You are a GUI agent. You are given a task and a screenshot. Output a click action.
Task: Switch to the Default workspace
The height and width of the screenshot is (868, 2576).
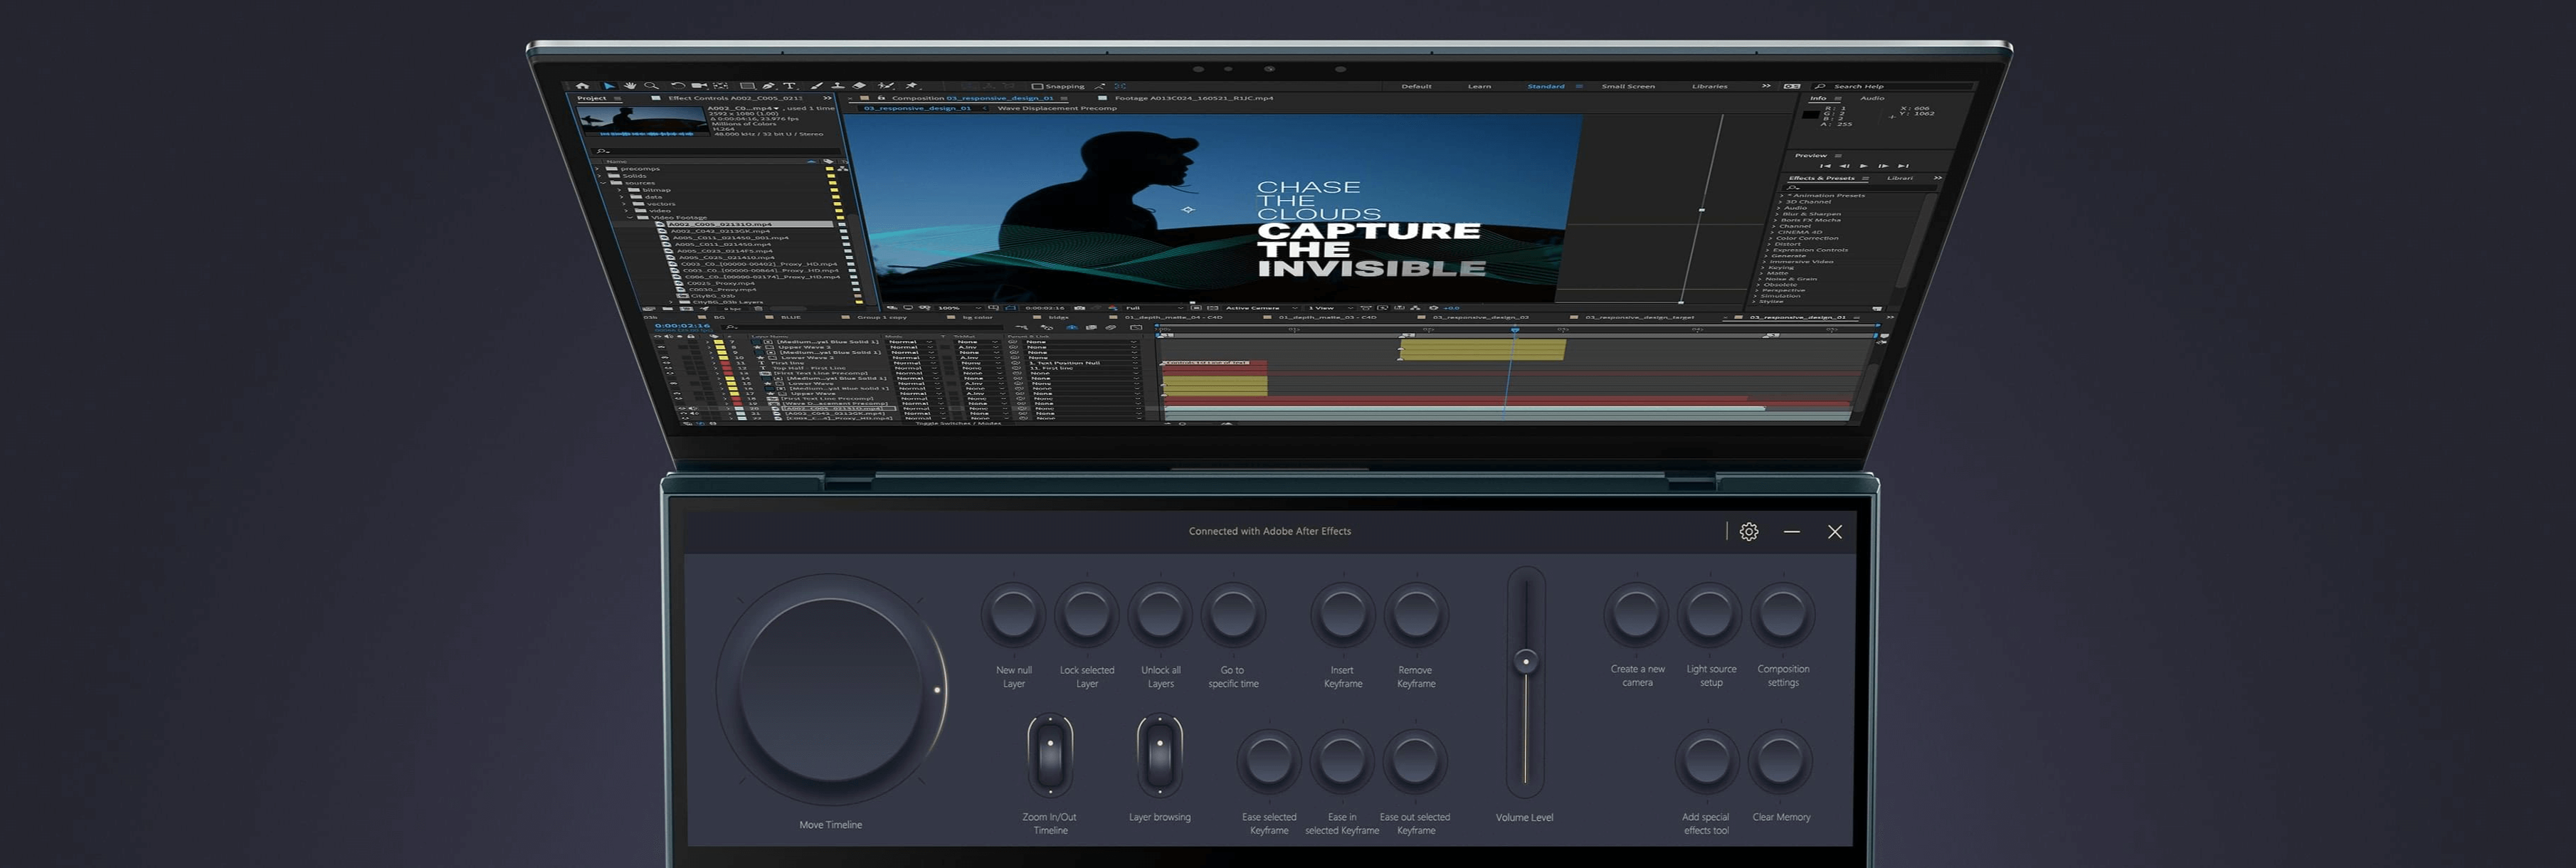(1417, 87)
